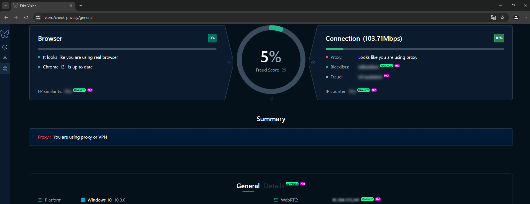
Task: Open the translate page icon in address bar
Action: point(493,17)
